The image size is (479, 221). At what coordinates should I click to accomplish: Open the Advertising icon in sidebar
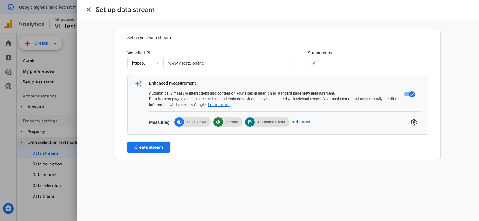tap(8, 86)
